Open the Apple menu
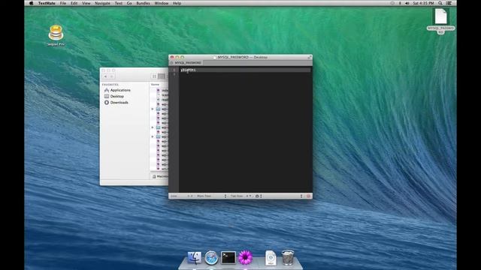Screen dimensions: 481x270 pyautogui.click(x=31, y=3)
